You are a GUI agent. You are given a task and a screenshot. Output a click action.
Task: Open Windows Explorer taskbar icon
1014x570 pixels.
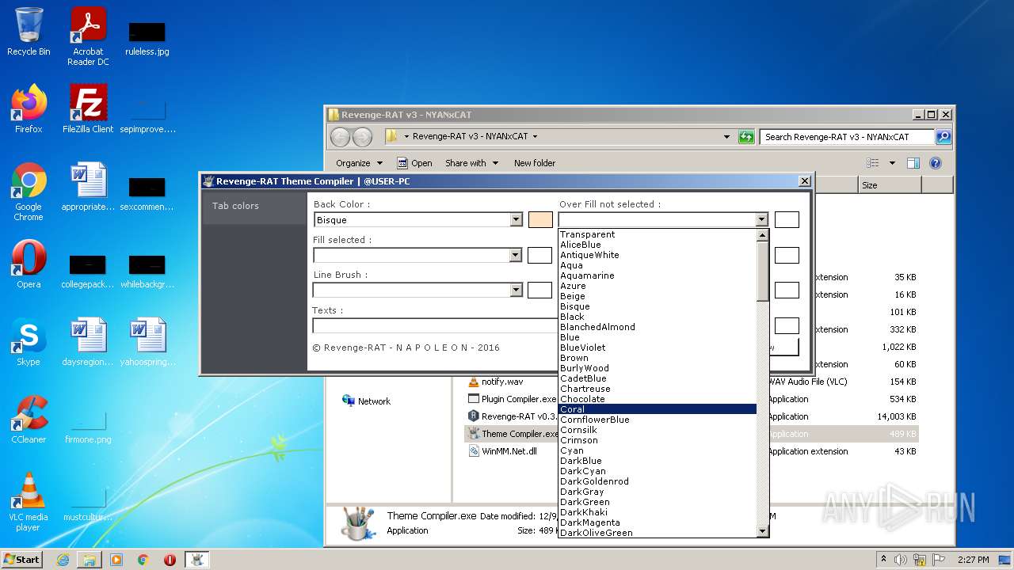[90, 560]
